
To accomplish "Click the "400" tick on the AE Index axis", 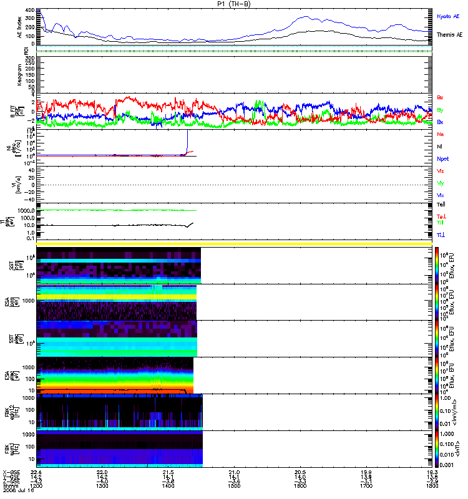I will coord(30,10).
